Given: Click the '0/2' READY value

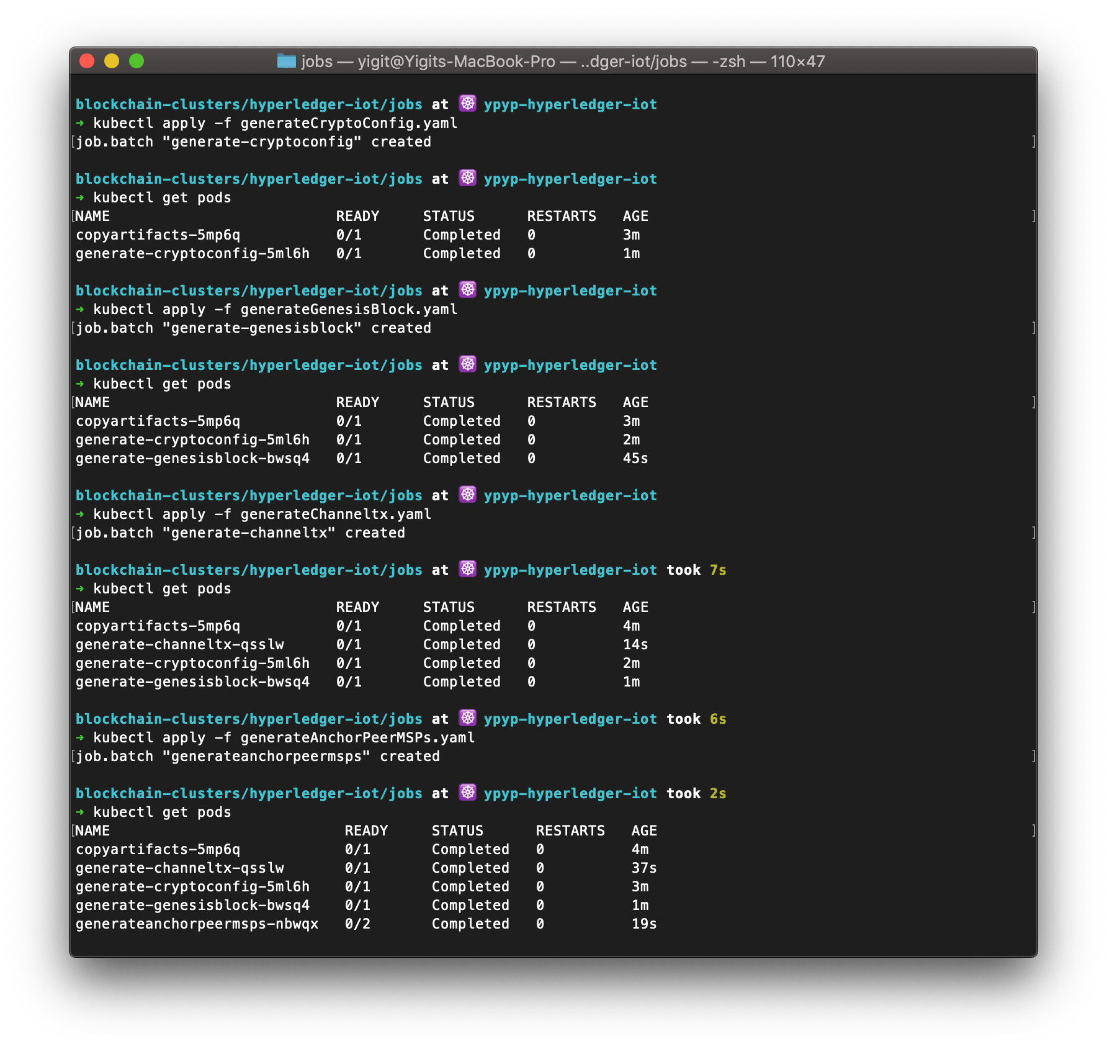Looking at the screenshot, I should [x=357, y=924].
